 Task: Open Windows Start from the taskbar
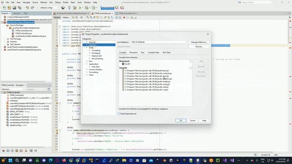click(10, 160)
